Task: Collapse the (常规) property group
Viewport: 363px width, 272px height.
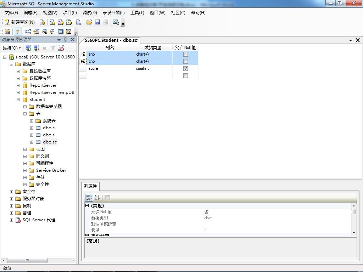Action: click(x=87, y=206)
